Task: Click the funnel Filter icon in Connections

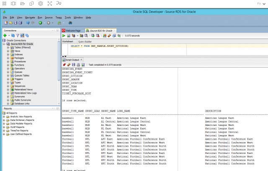Action: pyautogui.click(x=18, y=36)
